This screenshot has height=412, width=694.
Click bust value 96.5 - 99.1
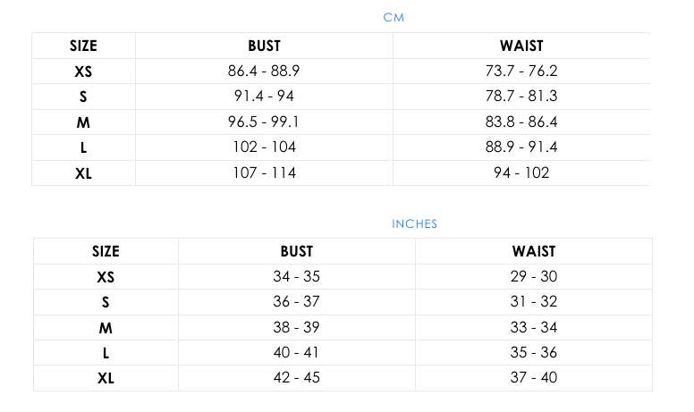[264, 122]
